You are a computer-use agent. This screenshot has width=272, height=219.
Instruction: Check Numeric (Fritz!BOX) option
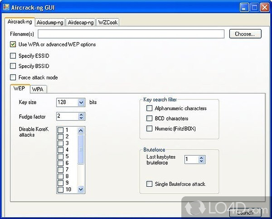tap(149, 129)
